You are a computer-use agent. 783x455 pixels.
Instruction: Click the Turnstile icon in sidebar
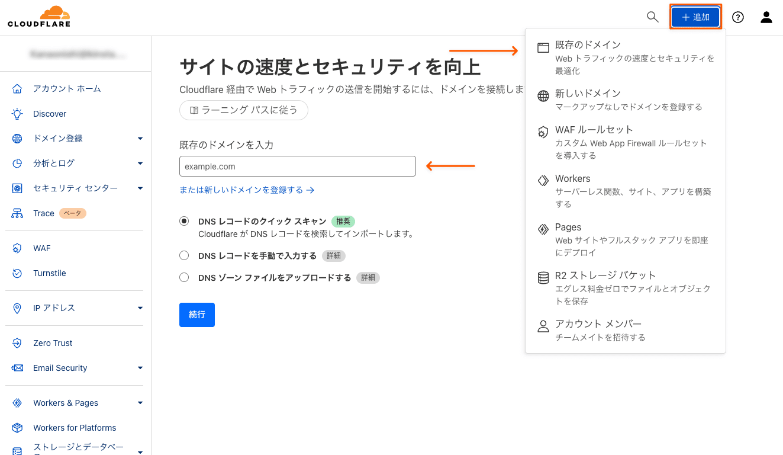[x=17, y=273]
